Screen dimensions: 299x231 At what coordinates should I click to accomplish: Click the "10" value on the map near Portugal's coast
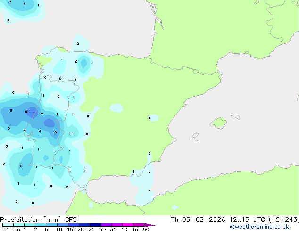(26, 112)
